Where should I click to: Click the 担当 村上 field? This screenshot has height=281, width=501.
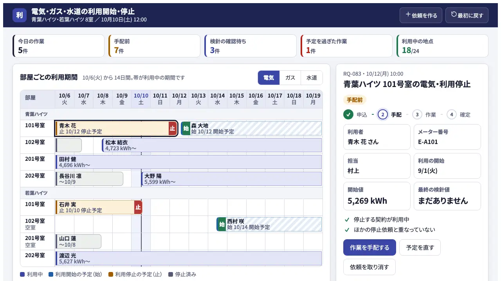tap(377, 166)
